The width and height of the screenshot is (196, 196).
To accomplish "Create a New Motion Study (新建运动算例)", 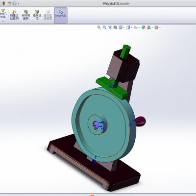I will tap(14, 15).
